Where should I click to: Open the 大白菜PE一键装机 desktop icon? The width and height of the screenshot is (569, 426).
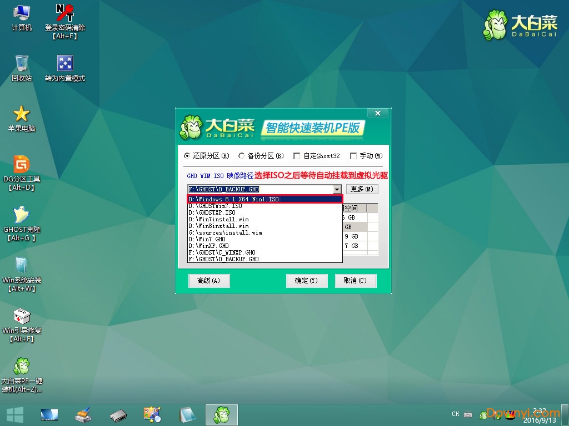(x=22, y=367)
